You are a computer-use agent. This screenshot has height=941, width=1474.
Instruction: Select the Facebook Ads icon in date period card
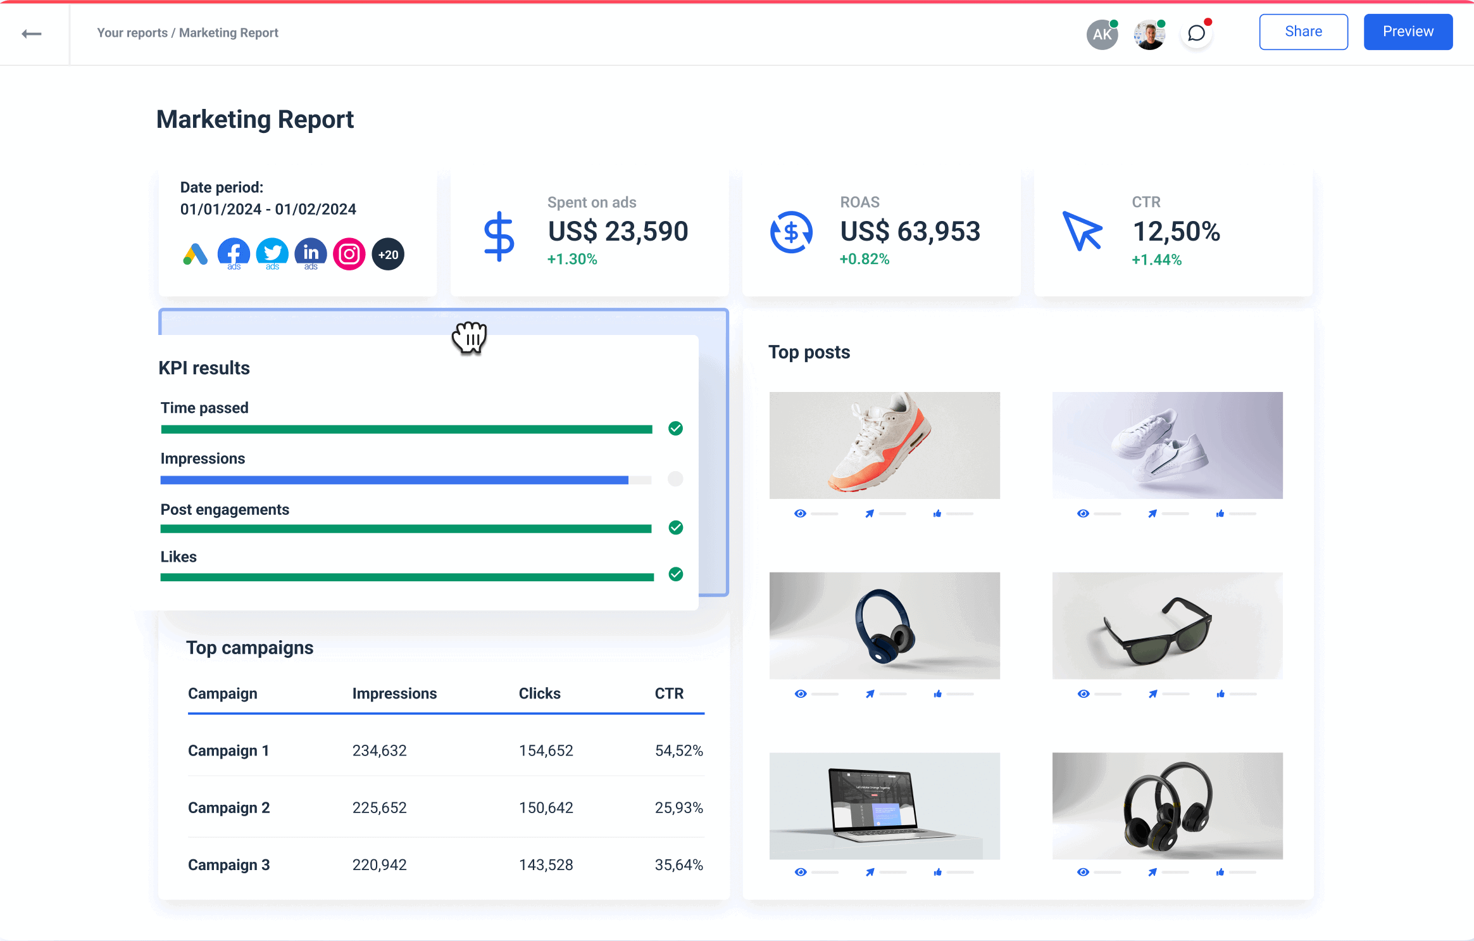point(234,254)
